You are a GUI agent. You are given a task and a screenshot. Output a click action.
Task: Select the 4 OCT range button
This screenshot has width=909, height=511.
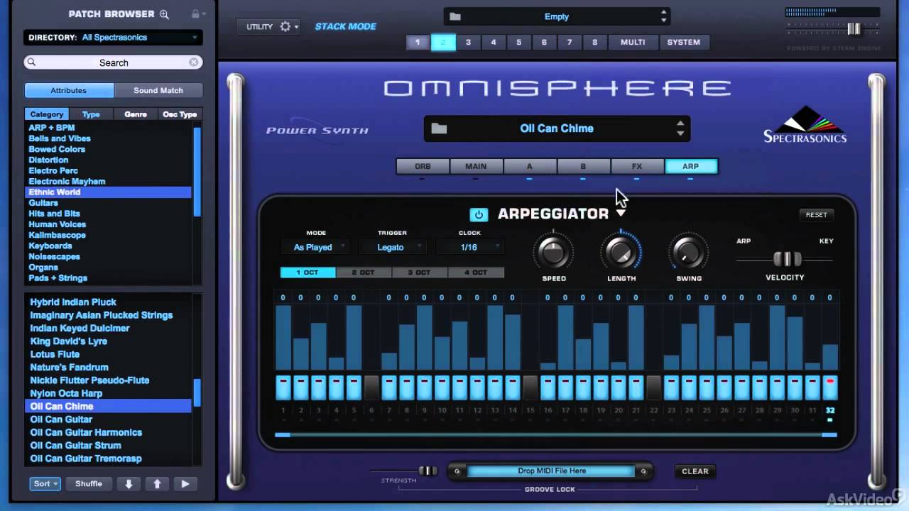[x=476, y=273]
